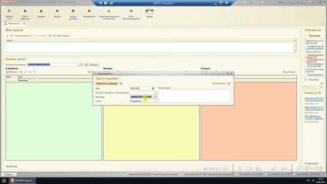Open НСИ и администрирование section

tap(131, 14)
